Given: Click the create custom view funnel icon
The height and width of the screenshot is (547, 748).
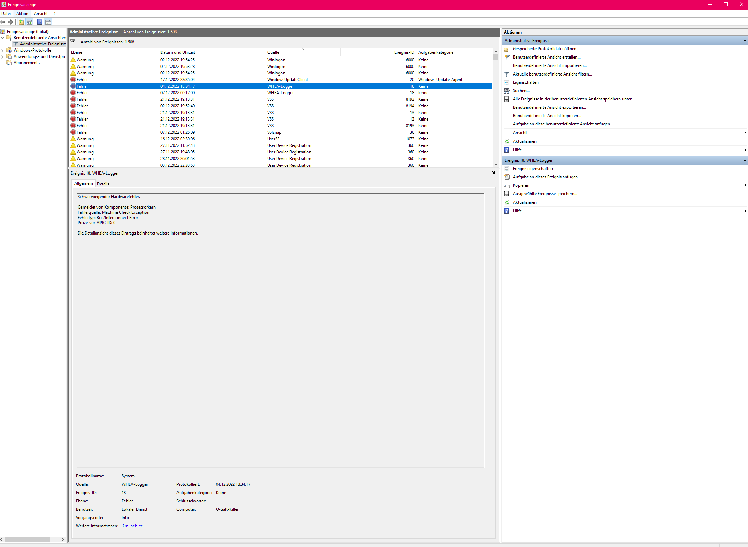Looking at the screenshot, I should point(507,58).
